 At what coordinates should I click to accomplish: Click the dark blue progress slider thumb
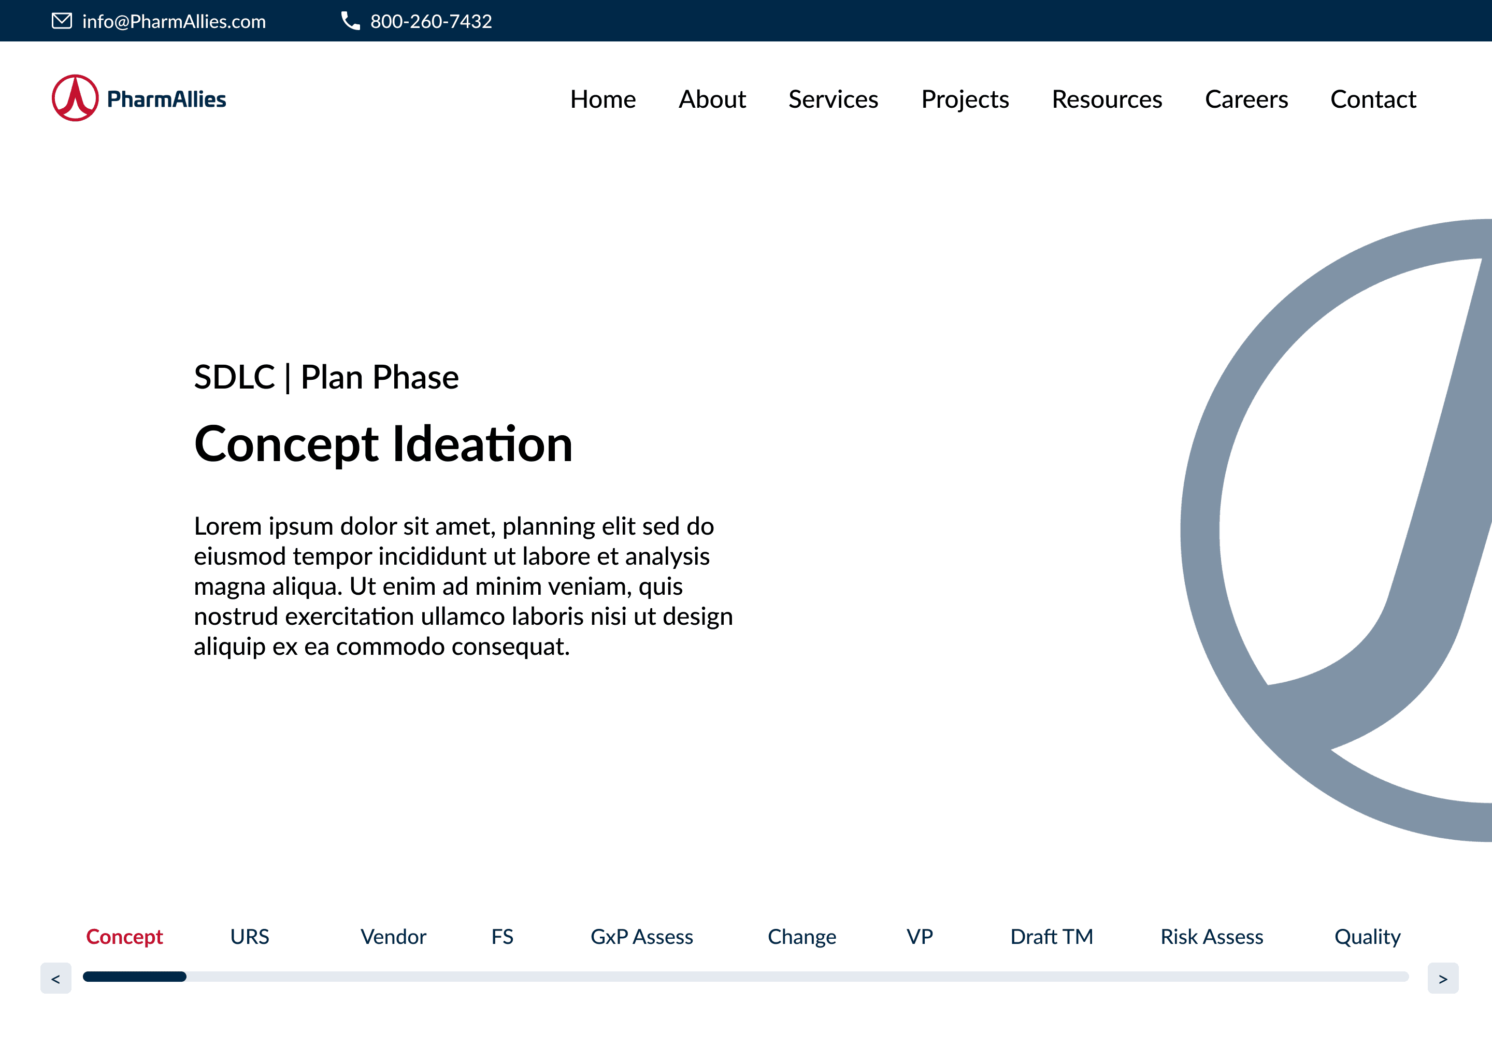(x=135, y=977)
